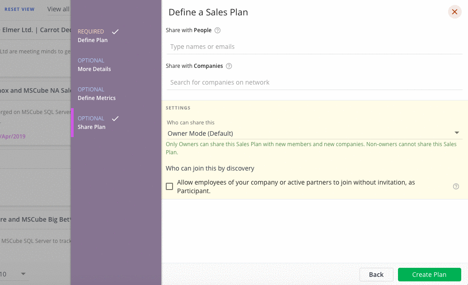Focus the Search for companies on network field
Image resolution: width=468 pixels, height=285 pixels.
pos(314,82)
